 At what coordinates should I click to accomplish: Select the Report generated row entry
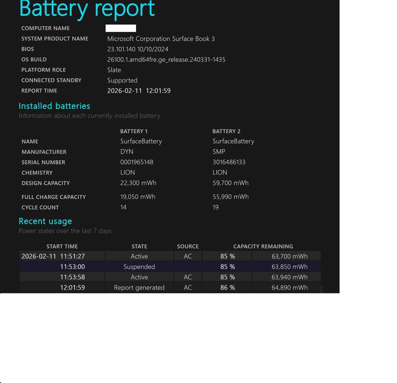(x=139, y=287)
